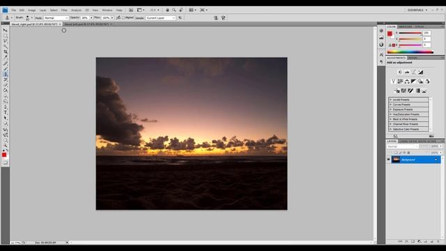
Task: Click the foreground color swatch in Color panel
Action: (390, 33)
